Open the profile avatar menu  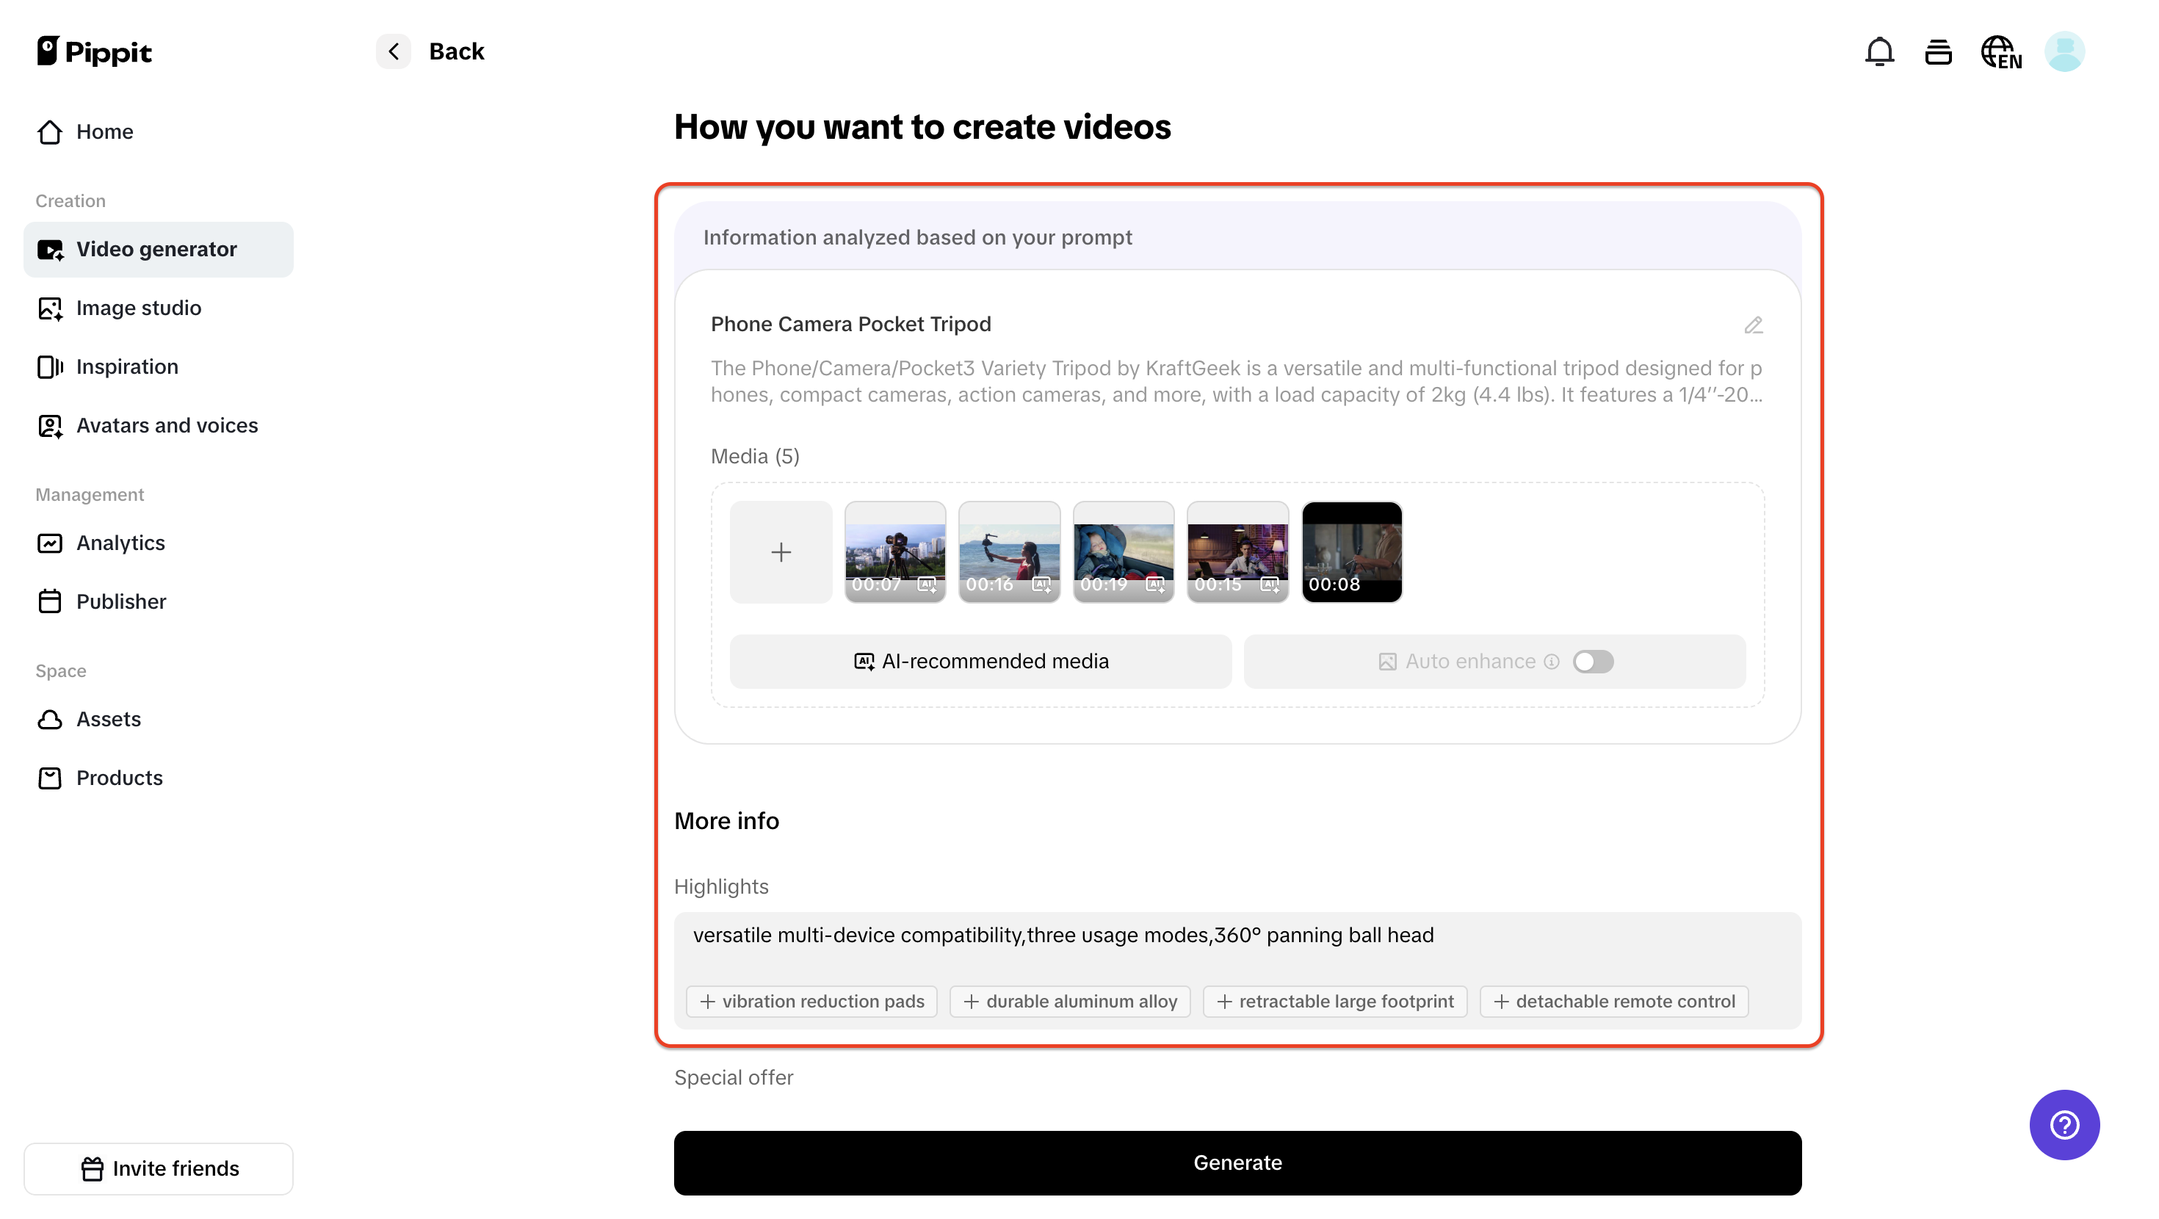pyautogui.click(x=2064, y=51)
